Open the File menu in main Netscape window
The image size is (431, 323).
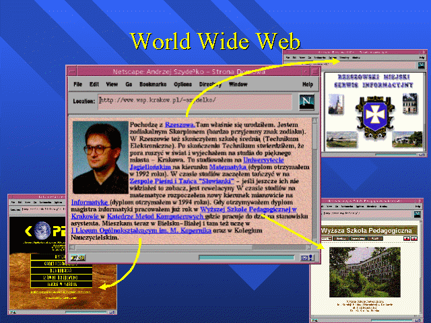(78, 84)
